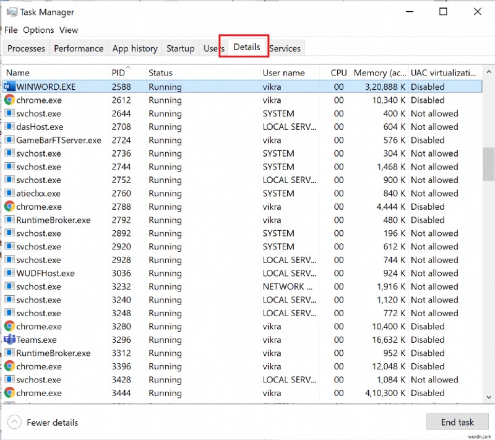Switch to the Performance tab
The height and width of the screenshot is (440, 495).
click(x=79, y=48)
